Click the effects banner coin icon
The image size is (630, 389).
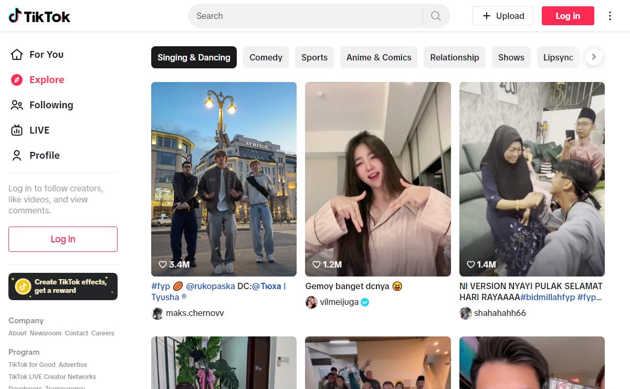pyautogui.click(x=23, y=286)
